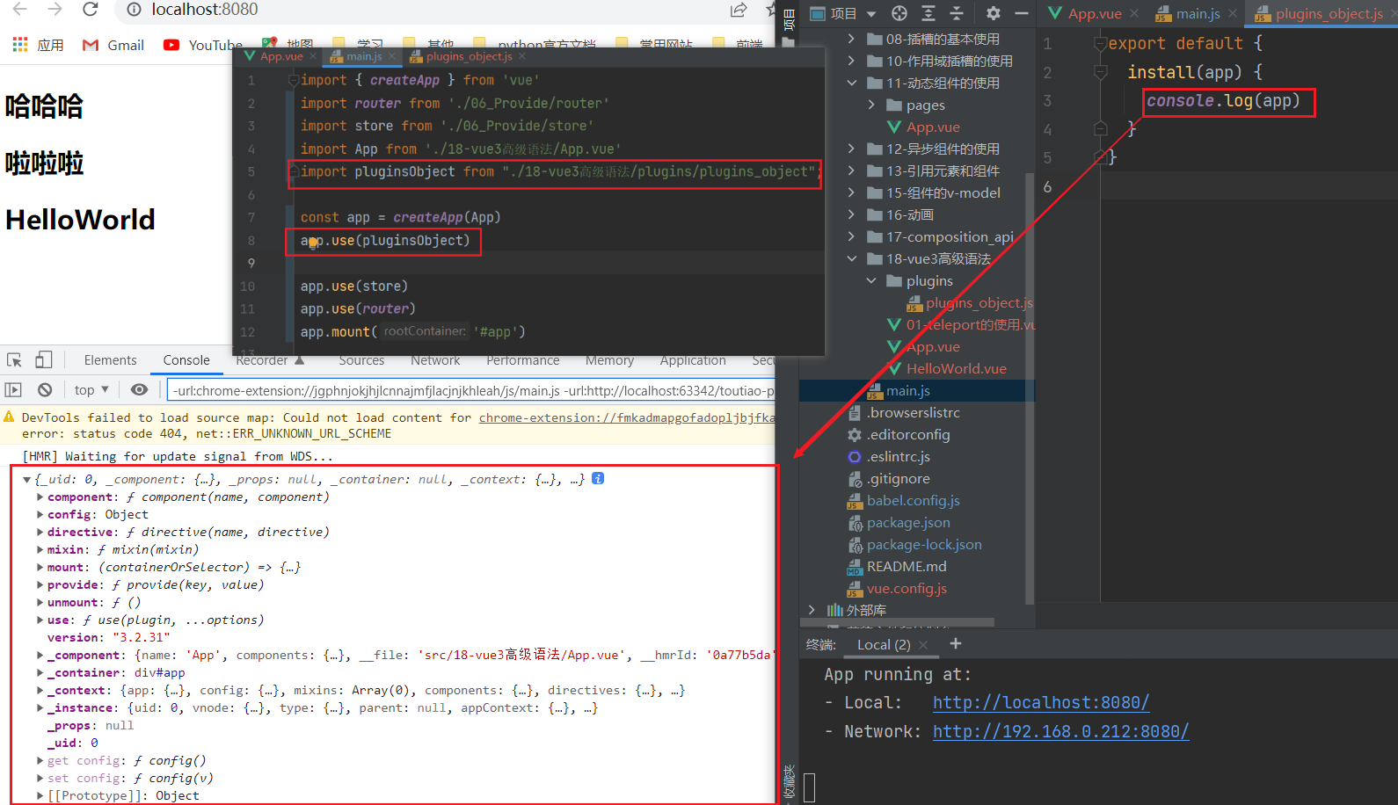This screenshot has height=805, width=1398.
Task: Open project panel gear settings
Action: click(994, 13)
